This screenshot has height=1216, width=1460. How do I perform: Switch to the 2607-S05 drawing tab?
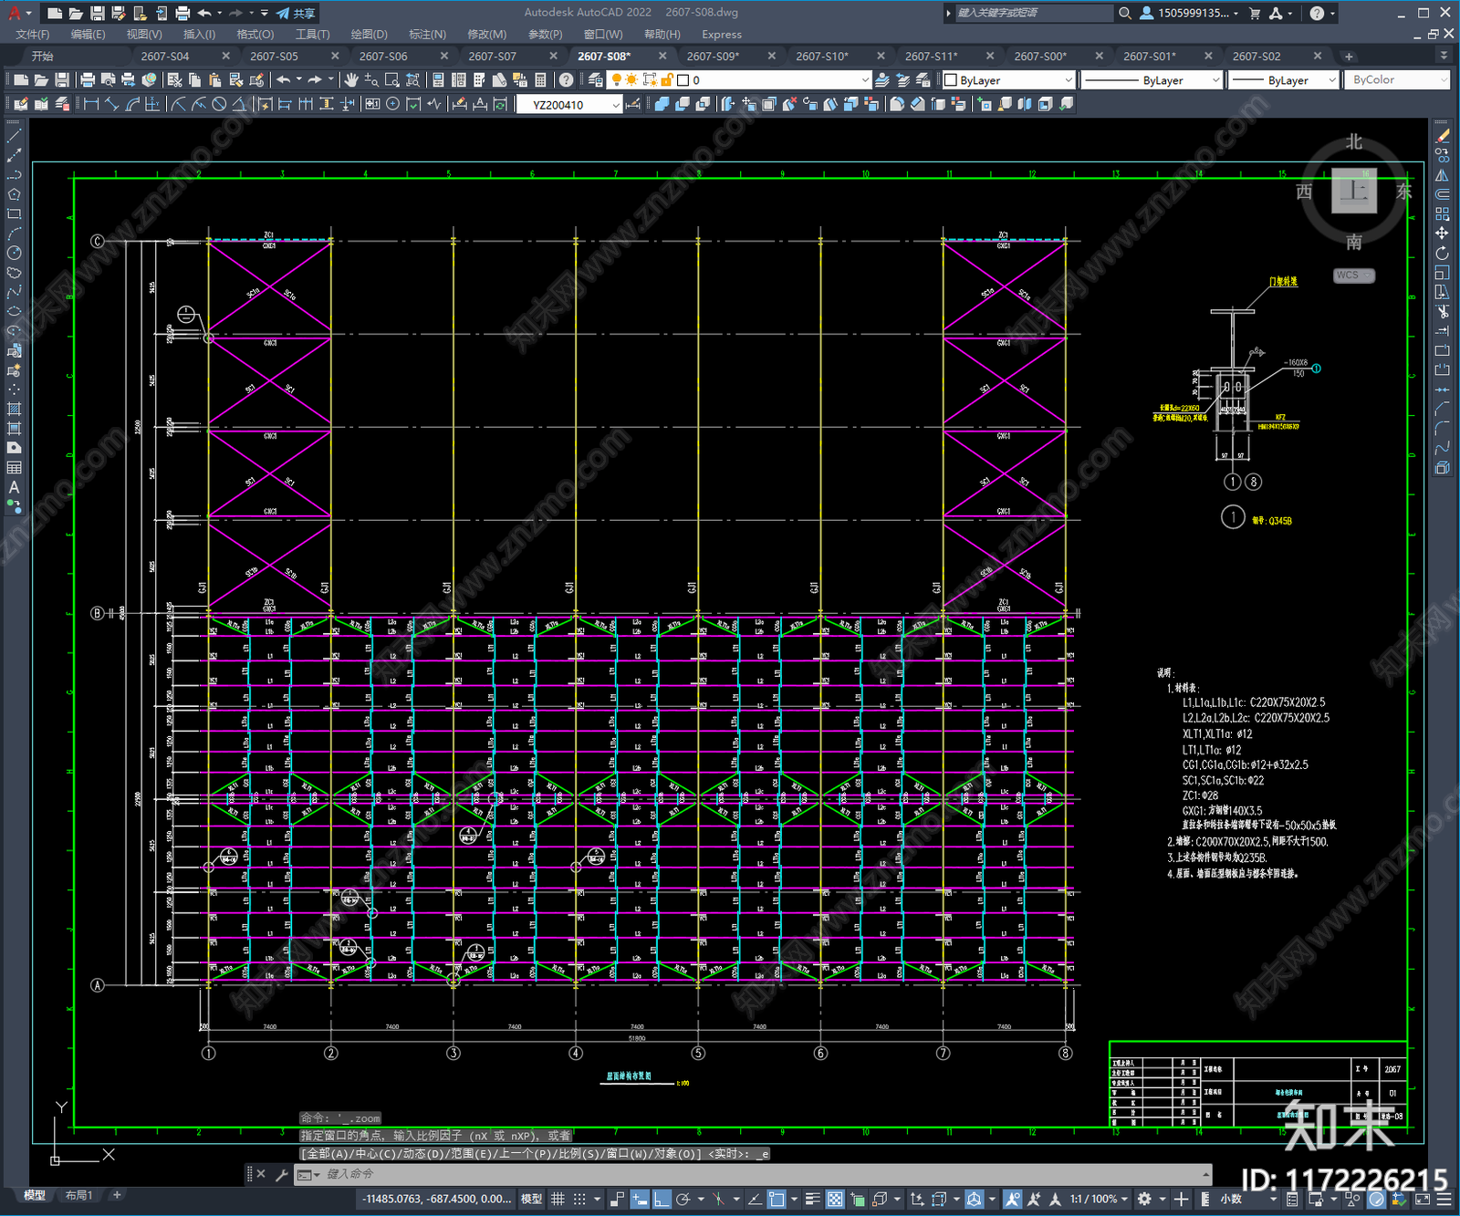coord(274,57)
